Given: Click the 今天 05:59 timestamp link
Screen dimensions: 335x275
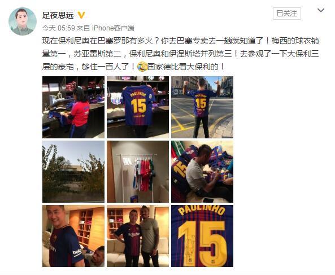Looking at the screenshot, I should (x=58, y=28).
